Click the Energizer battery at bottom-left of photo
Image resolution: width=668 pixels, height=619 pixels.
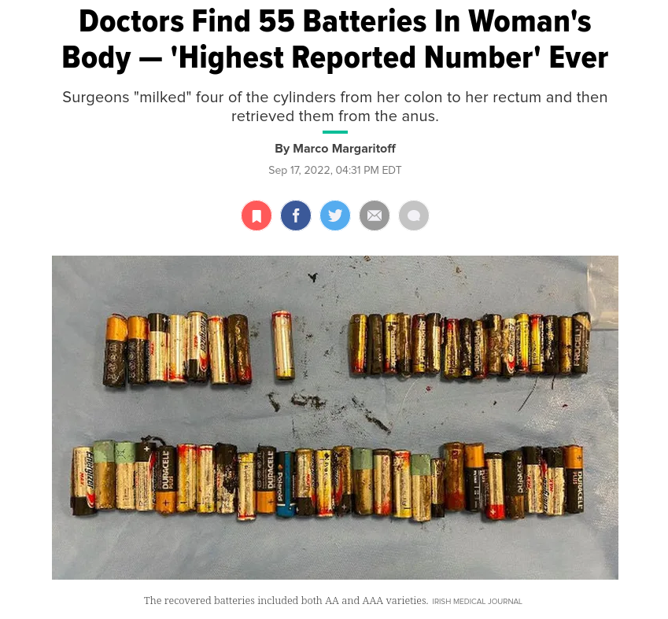(84, 481)
